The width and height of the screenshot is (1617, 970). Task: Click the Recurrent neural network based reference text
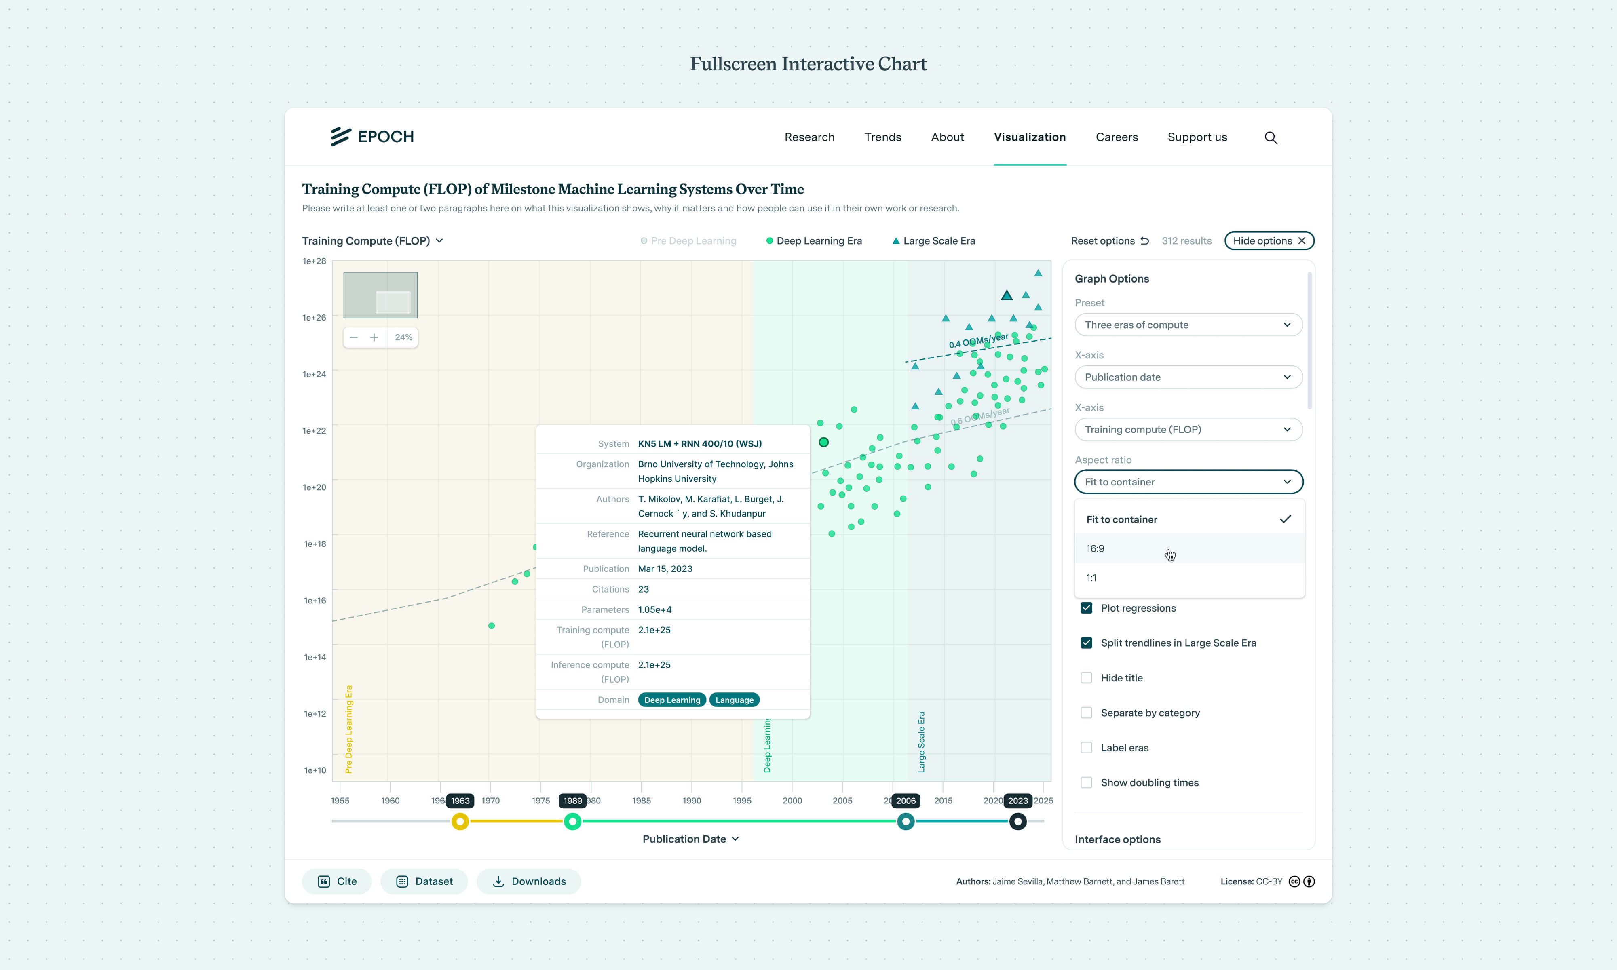(x=705, y=541)
